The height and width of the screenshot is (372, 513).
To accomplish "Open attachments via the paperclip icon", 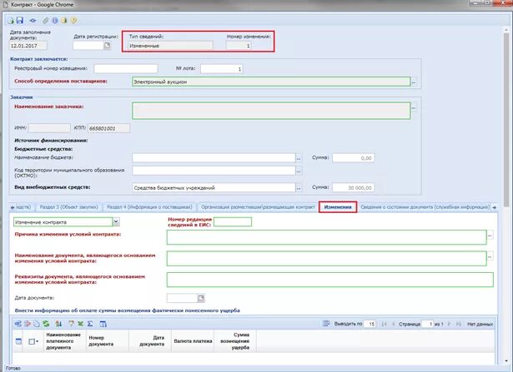I will (46, 21).
